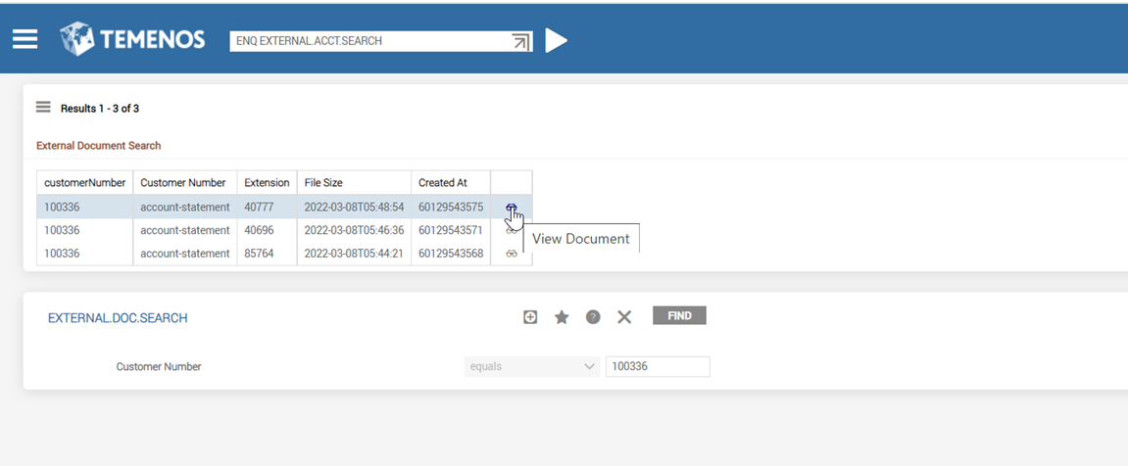Close the EXTERNAL.DOC.SEARCH panel

[624, 317]
